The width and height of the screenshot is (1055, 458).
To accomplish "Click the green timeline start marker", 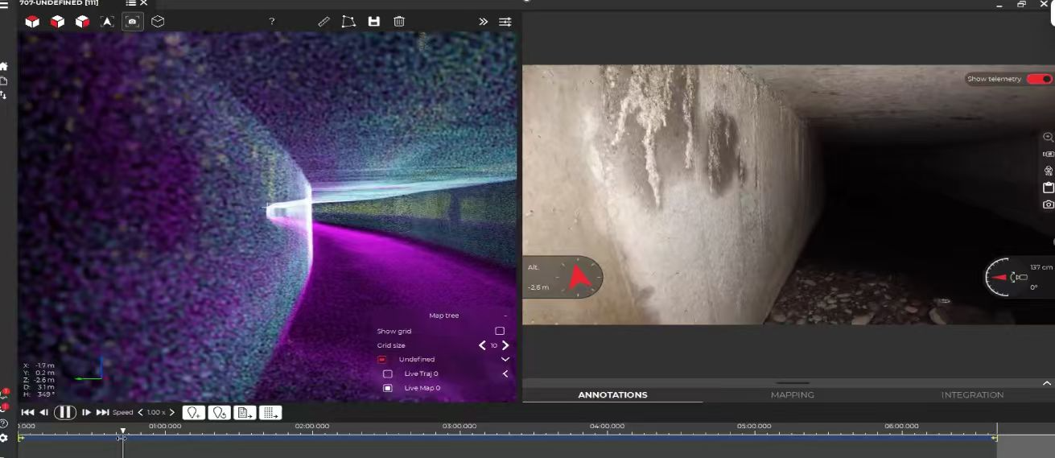I will [21, 438].
